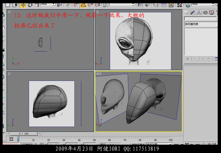Expand the 修改器列表 modifier list dropdown

tap(200, 24)
